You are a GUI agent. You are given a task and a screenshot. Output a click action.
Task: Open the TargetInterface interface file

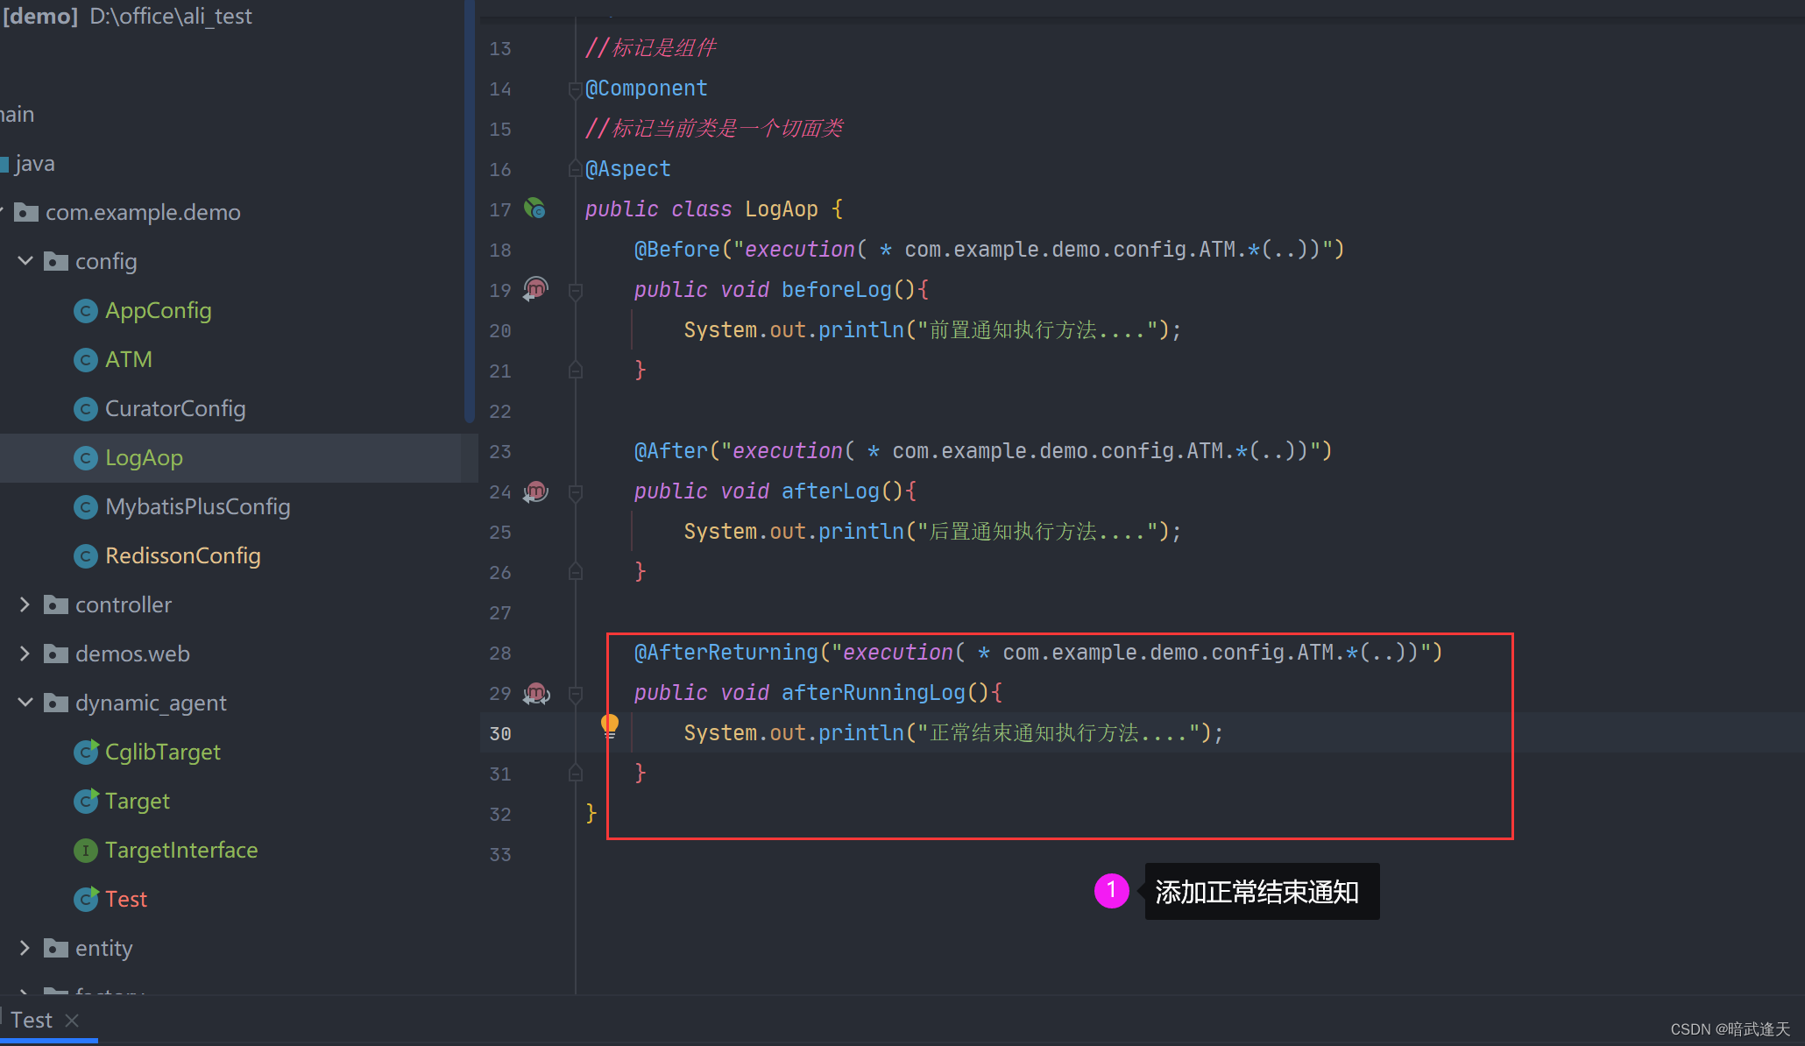[181, 851]
